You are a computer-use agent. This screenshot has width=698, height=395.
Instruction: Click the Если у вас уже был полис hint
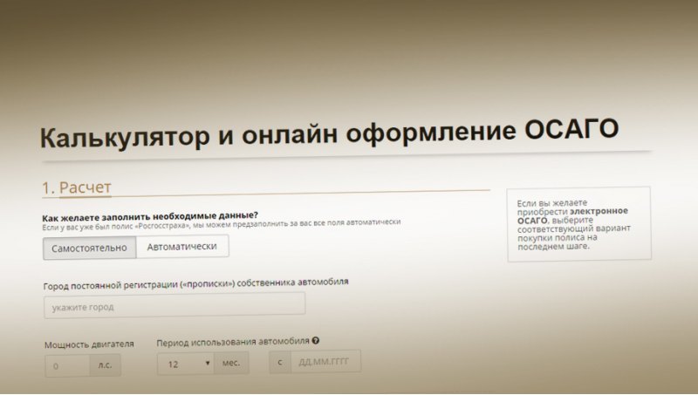(x=222, y=225)
